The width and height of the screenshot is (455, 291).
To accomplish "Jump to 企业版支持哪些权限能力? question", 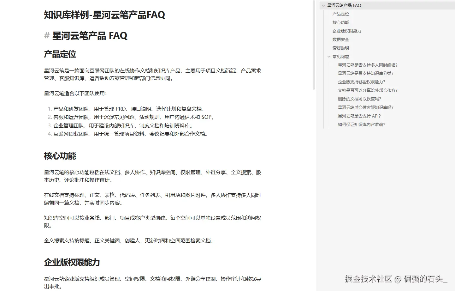I will [362, 82].
